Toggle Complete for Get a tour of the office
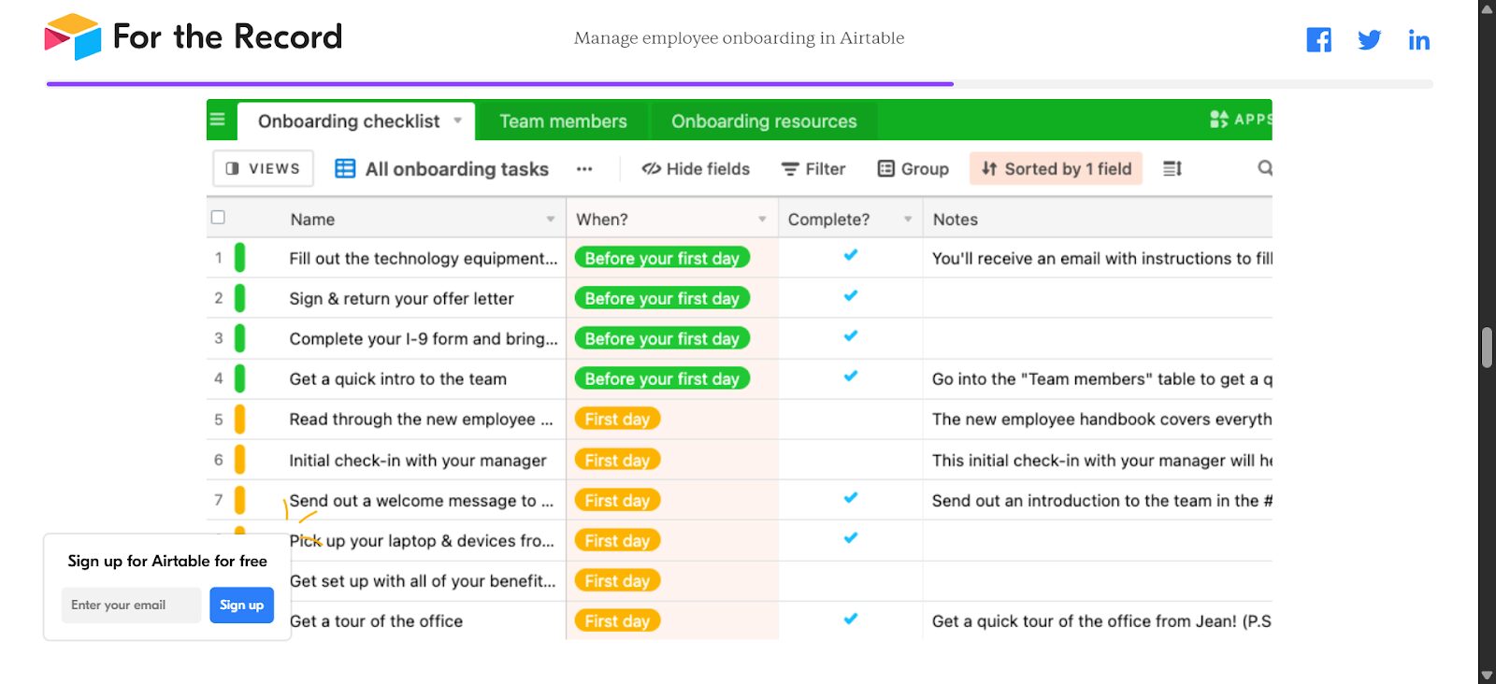Viewport: 1496px width, 684px height. [851, 618]
